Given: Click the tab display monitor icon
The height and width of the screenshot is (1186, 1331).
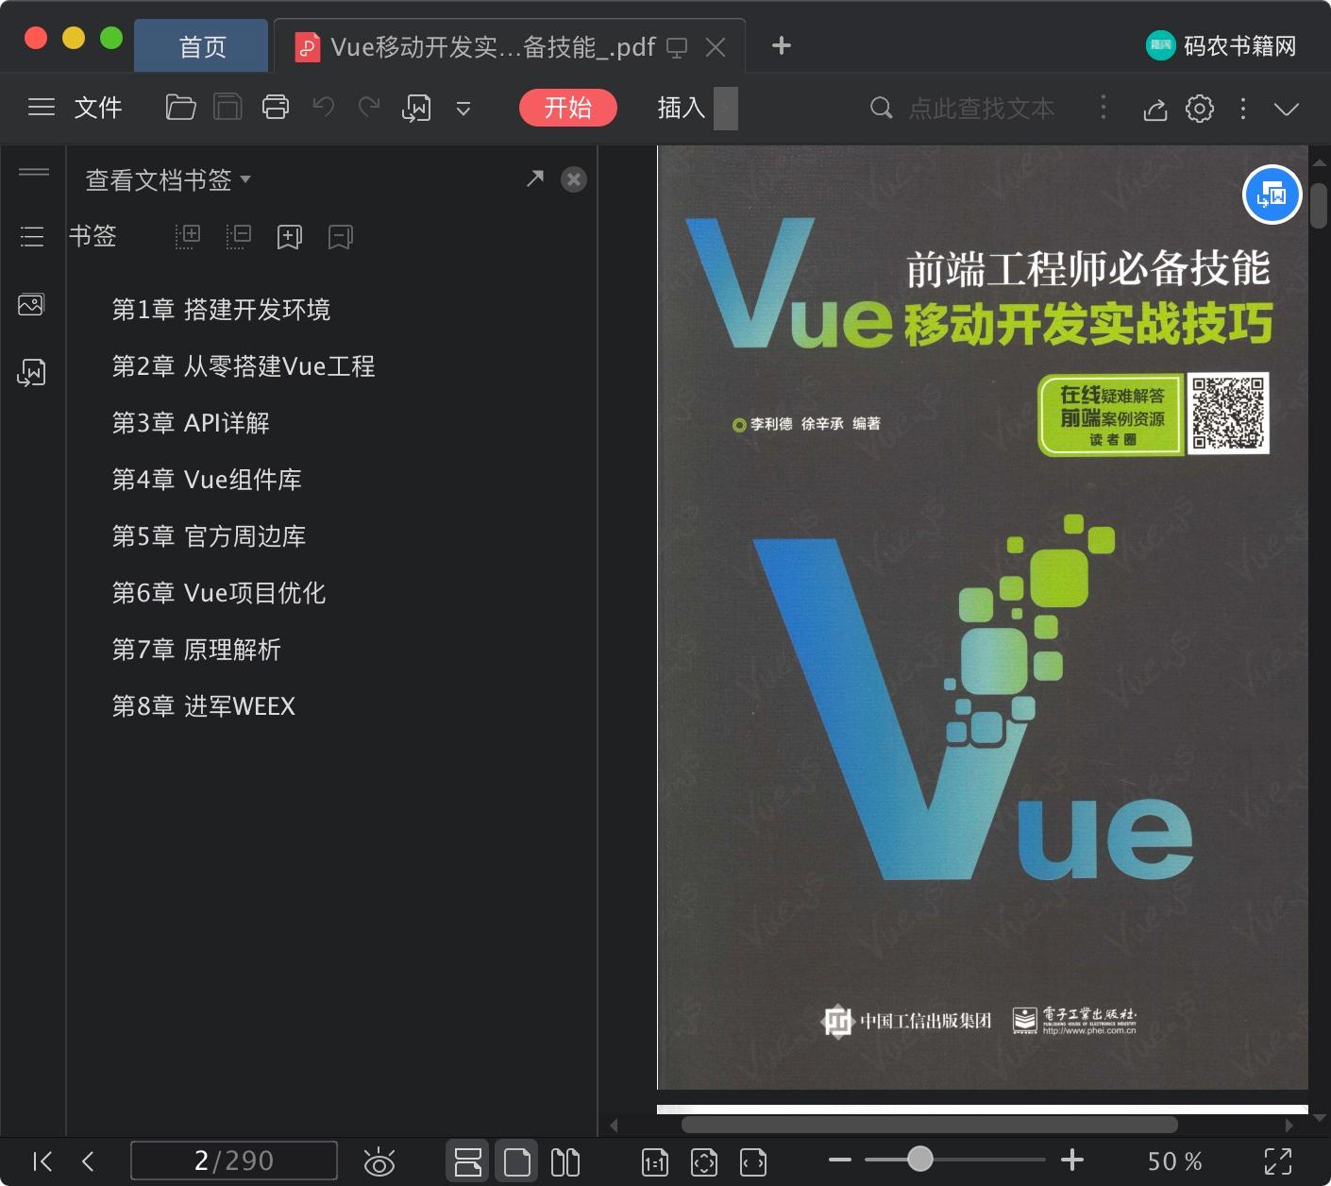Looking at the screenshot, I should [677, 47].
